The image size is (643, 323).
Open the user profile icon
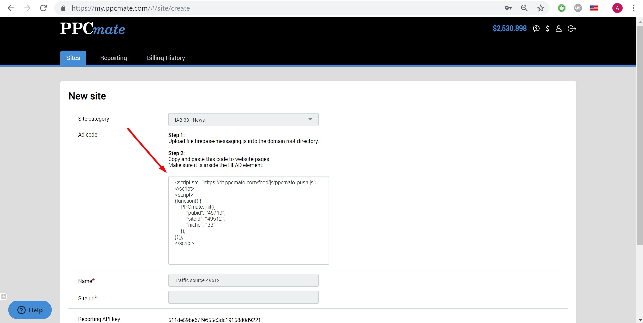(559, 29)
